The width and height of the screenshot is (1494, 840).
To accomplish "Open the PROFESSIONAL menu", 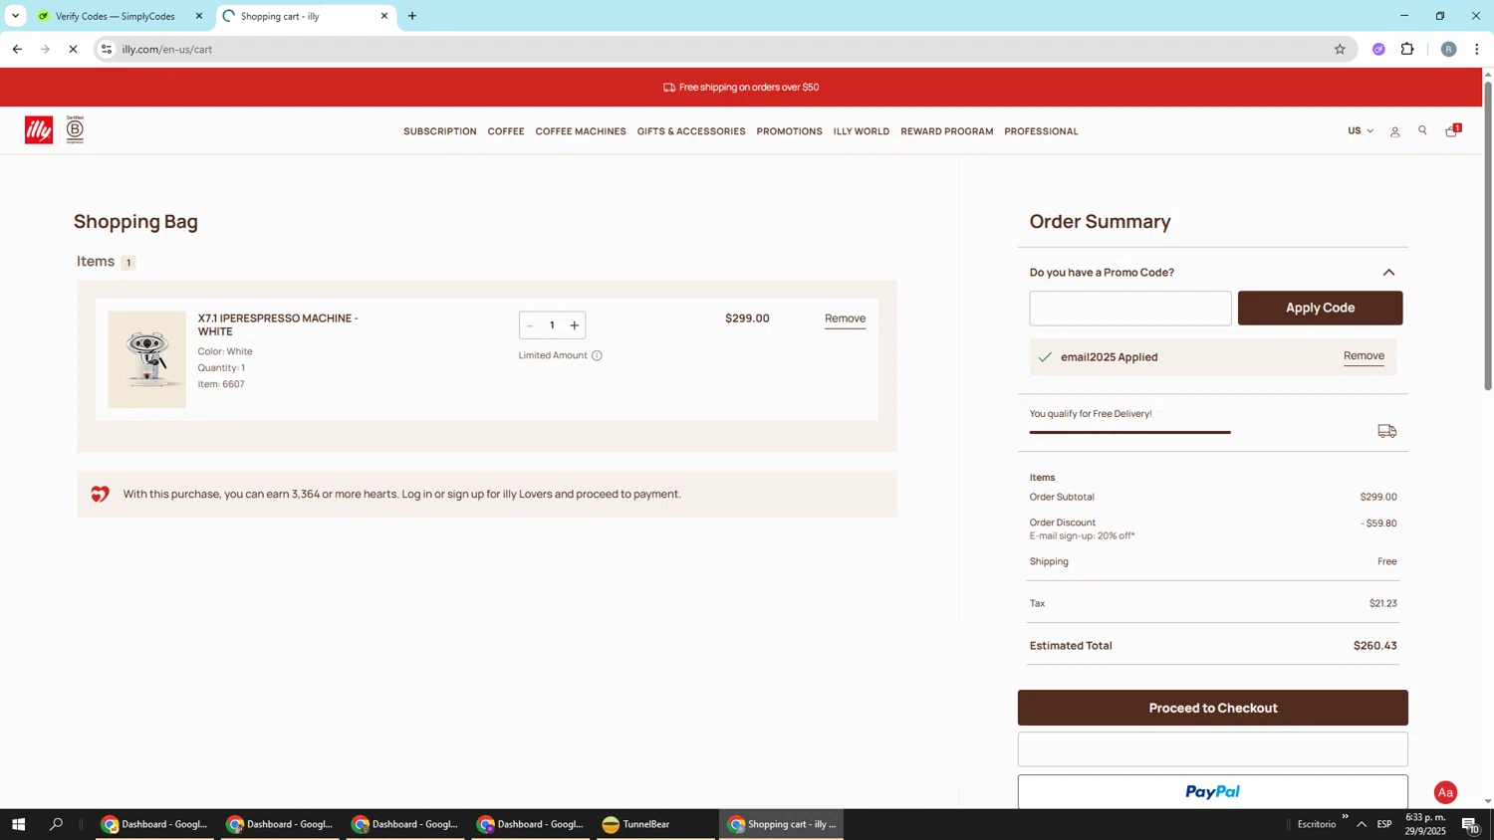I will click(x=1041, y=131).
